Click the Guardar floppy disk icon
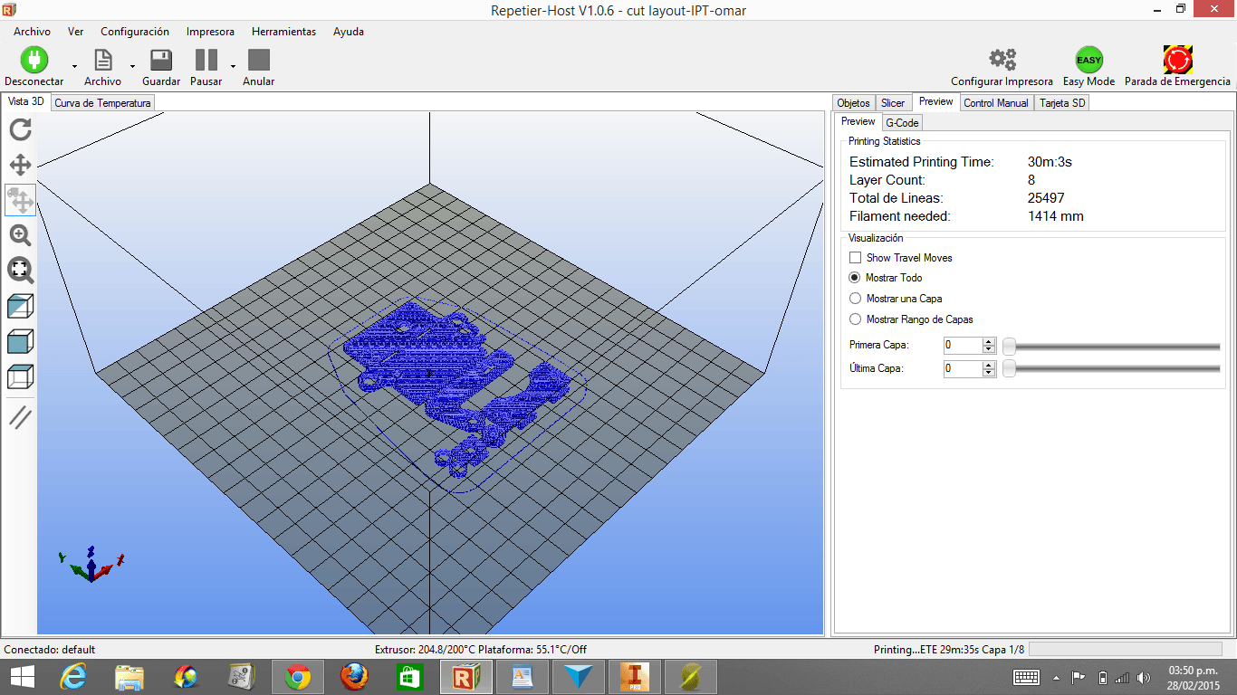 pos(161,60)
